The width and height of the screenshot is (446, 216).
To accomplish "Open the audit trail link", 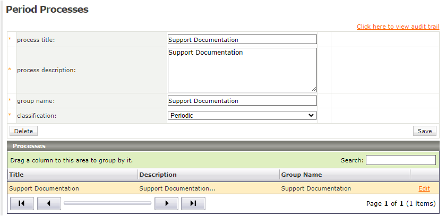I will (398, 27).
